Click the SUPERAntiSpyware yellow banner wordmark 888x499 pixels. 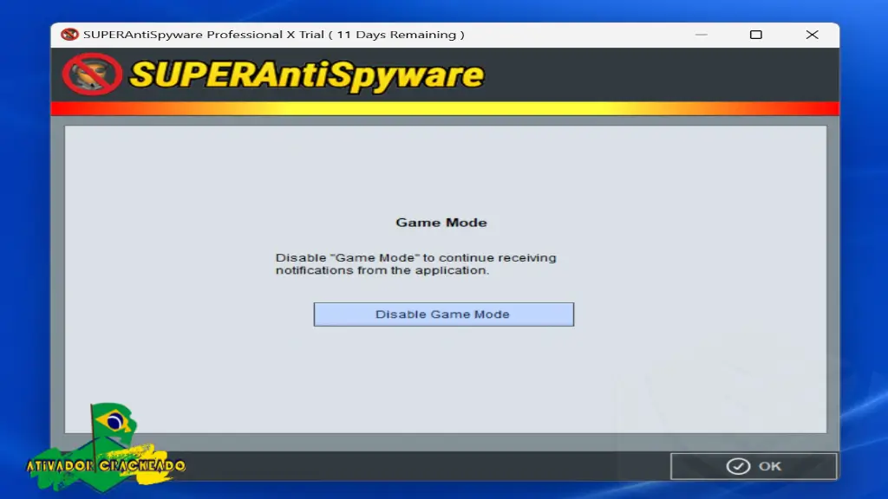pos(307,75)
